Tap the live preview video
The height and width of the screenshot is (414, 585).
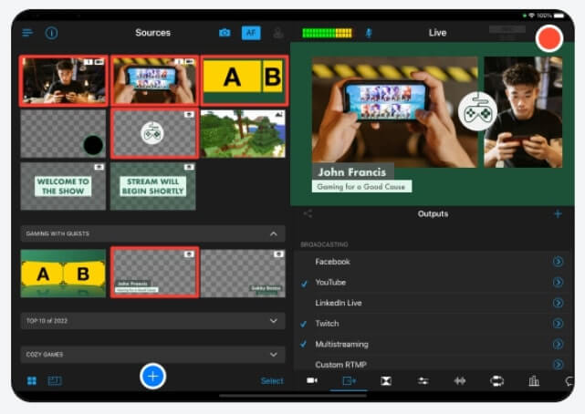click(x=433, y=124)
